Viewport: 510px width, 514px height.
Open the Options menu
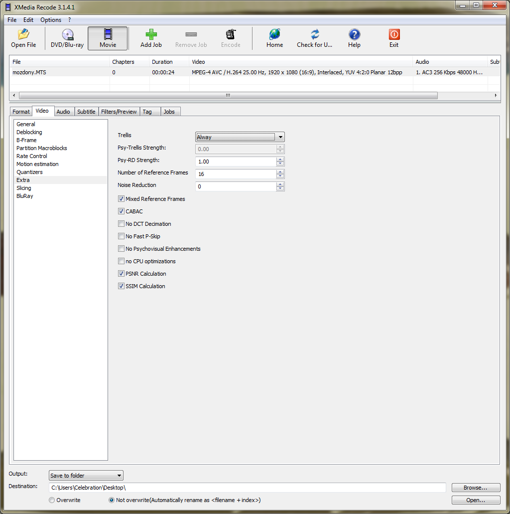click(x=51, y=19)
